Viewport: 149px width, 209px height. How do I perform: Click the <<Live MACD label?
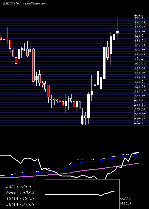[x=125, y=201]
